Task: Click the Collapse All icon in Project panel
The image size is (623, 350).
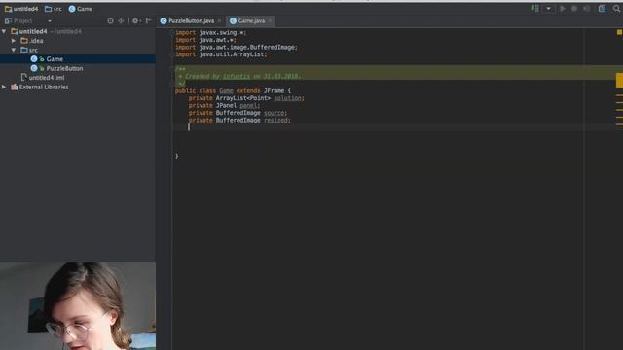Action: coord(121,20)
